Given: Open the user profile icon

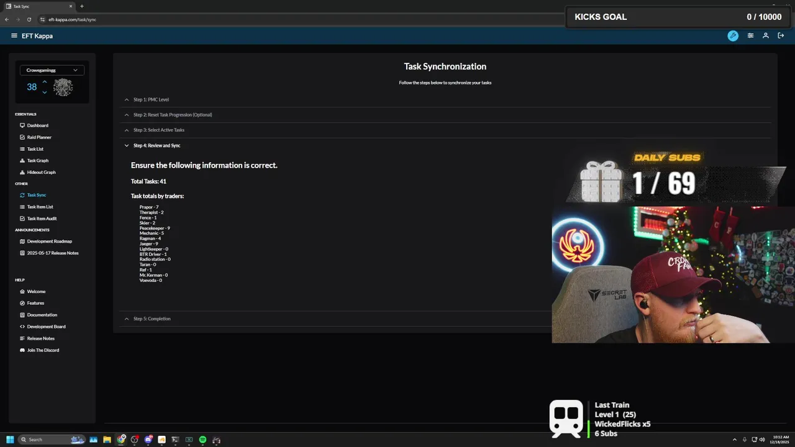Looking at the screenshot, I should 766,36.
